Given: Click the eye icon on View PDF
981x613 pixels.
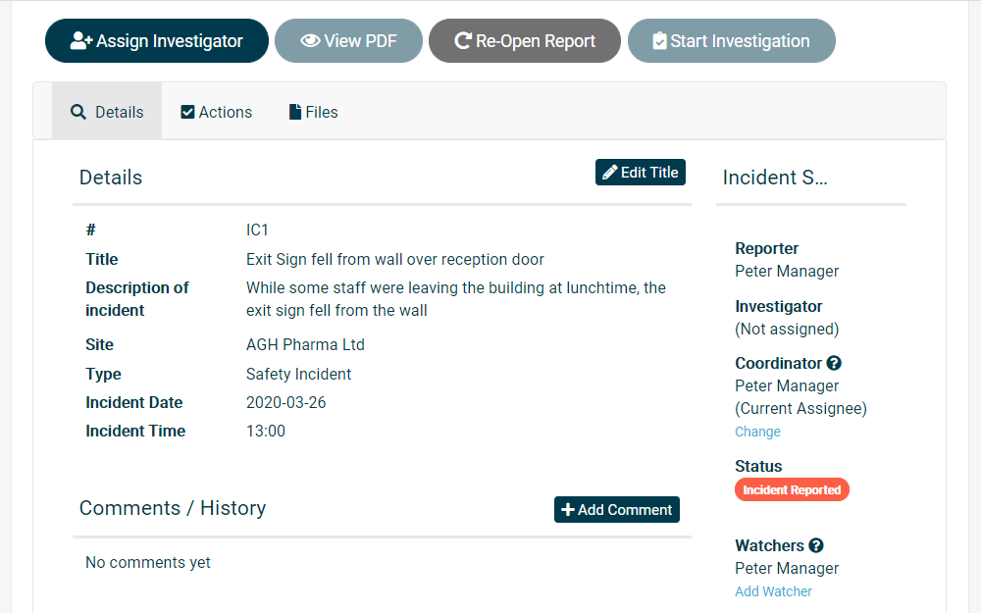Looking at the screenshot, I should [310, 40].
